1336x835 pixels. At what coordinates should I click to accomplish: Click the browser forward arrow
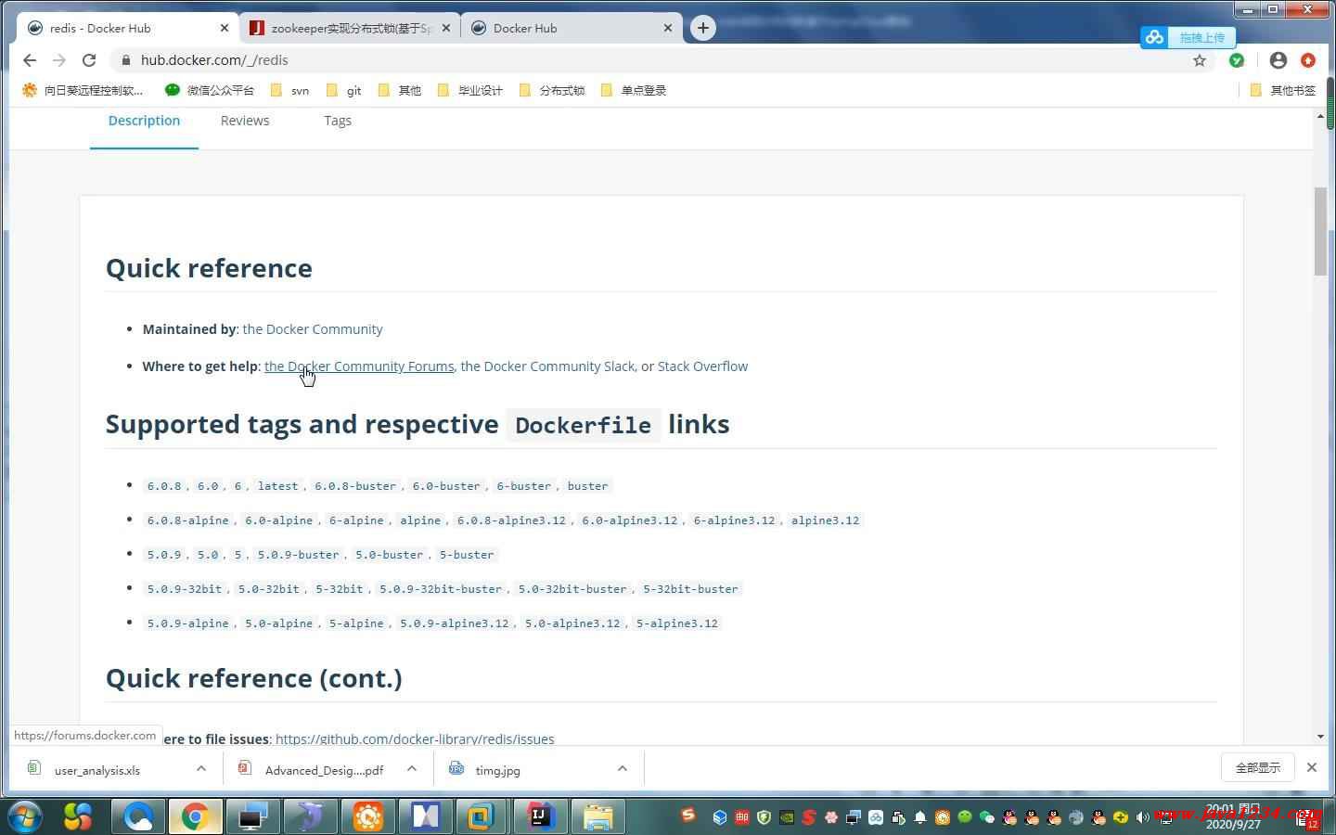pos(59,60)
